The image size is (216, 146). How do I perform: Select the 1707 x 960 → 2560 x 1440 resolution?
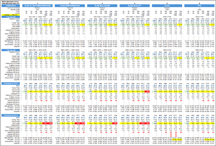[x=135, y=17]
